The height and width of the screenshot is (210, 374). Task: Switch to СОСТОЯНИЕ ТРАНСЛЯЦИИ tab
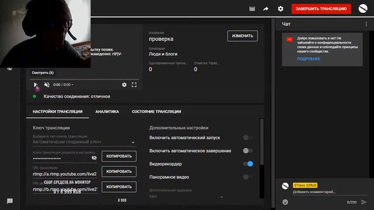[157, 111]
